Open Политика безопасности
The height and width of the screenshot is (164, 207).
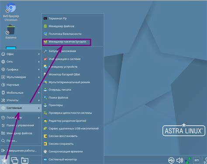[x=73, y=34]
